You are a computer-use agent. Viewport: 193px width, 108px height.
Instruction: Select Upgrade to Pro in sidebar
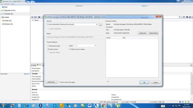coord(10,10)
